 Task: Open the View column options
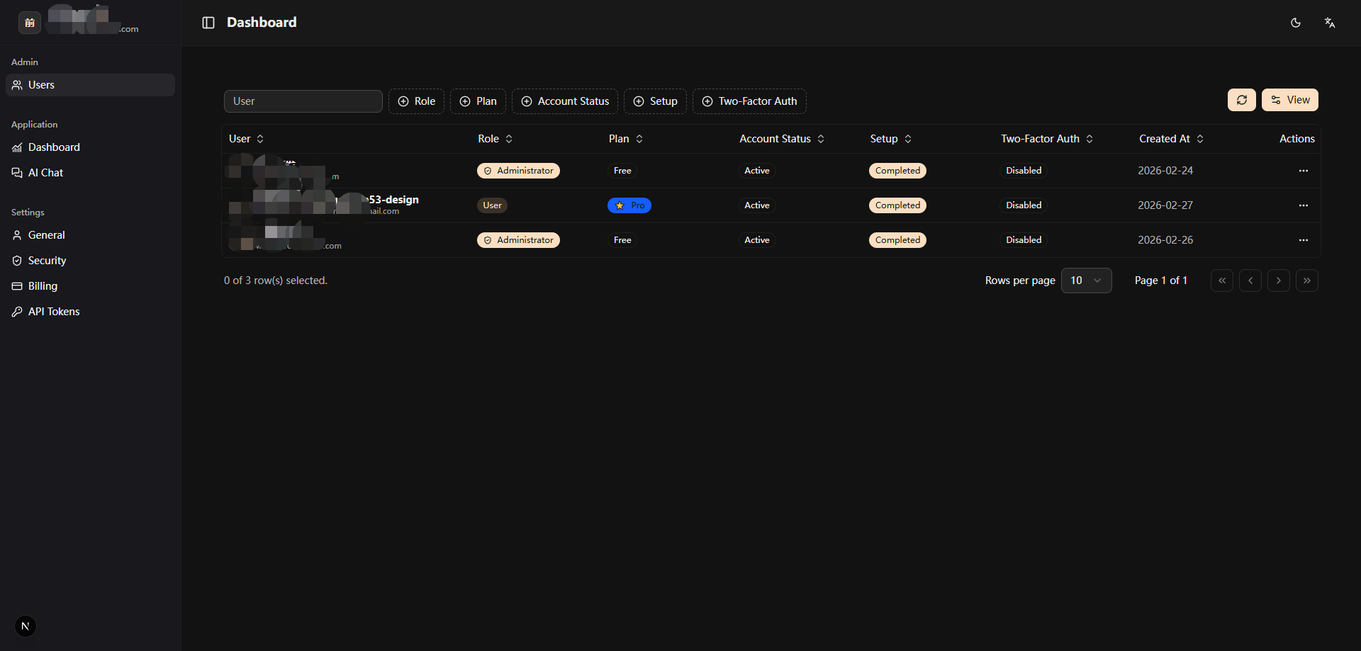point(1289,100)
